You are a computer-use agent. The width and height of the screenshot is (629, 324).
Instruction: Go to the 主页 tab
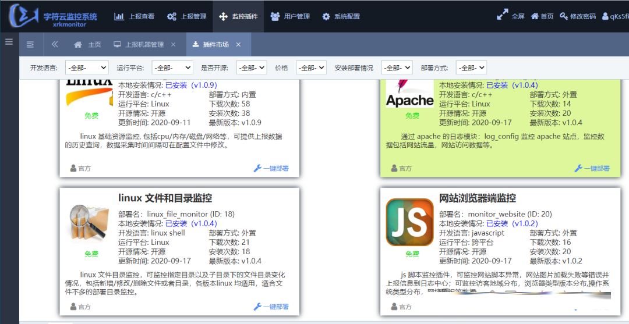point(88,45)
